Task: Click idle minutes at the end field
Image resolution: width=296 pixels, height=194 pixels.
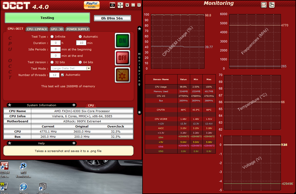Action: pyautogui.click(x=56, y=56)
